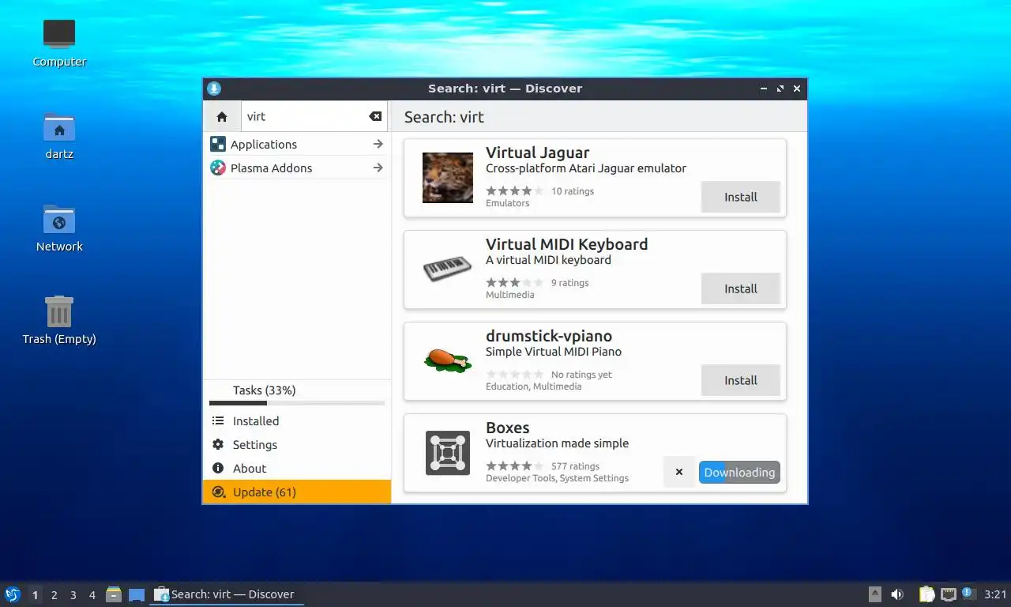Open the Virtual MIDI Keyboard title
This screenshot has width=1011, height=607.
click(x=566, y=244)
